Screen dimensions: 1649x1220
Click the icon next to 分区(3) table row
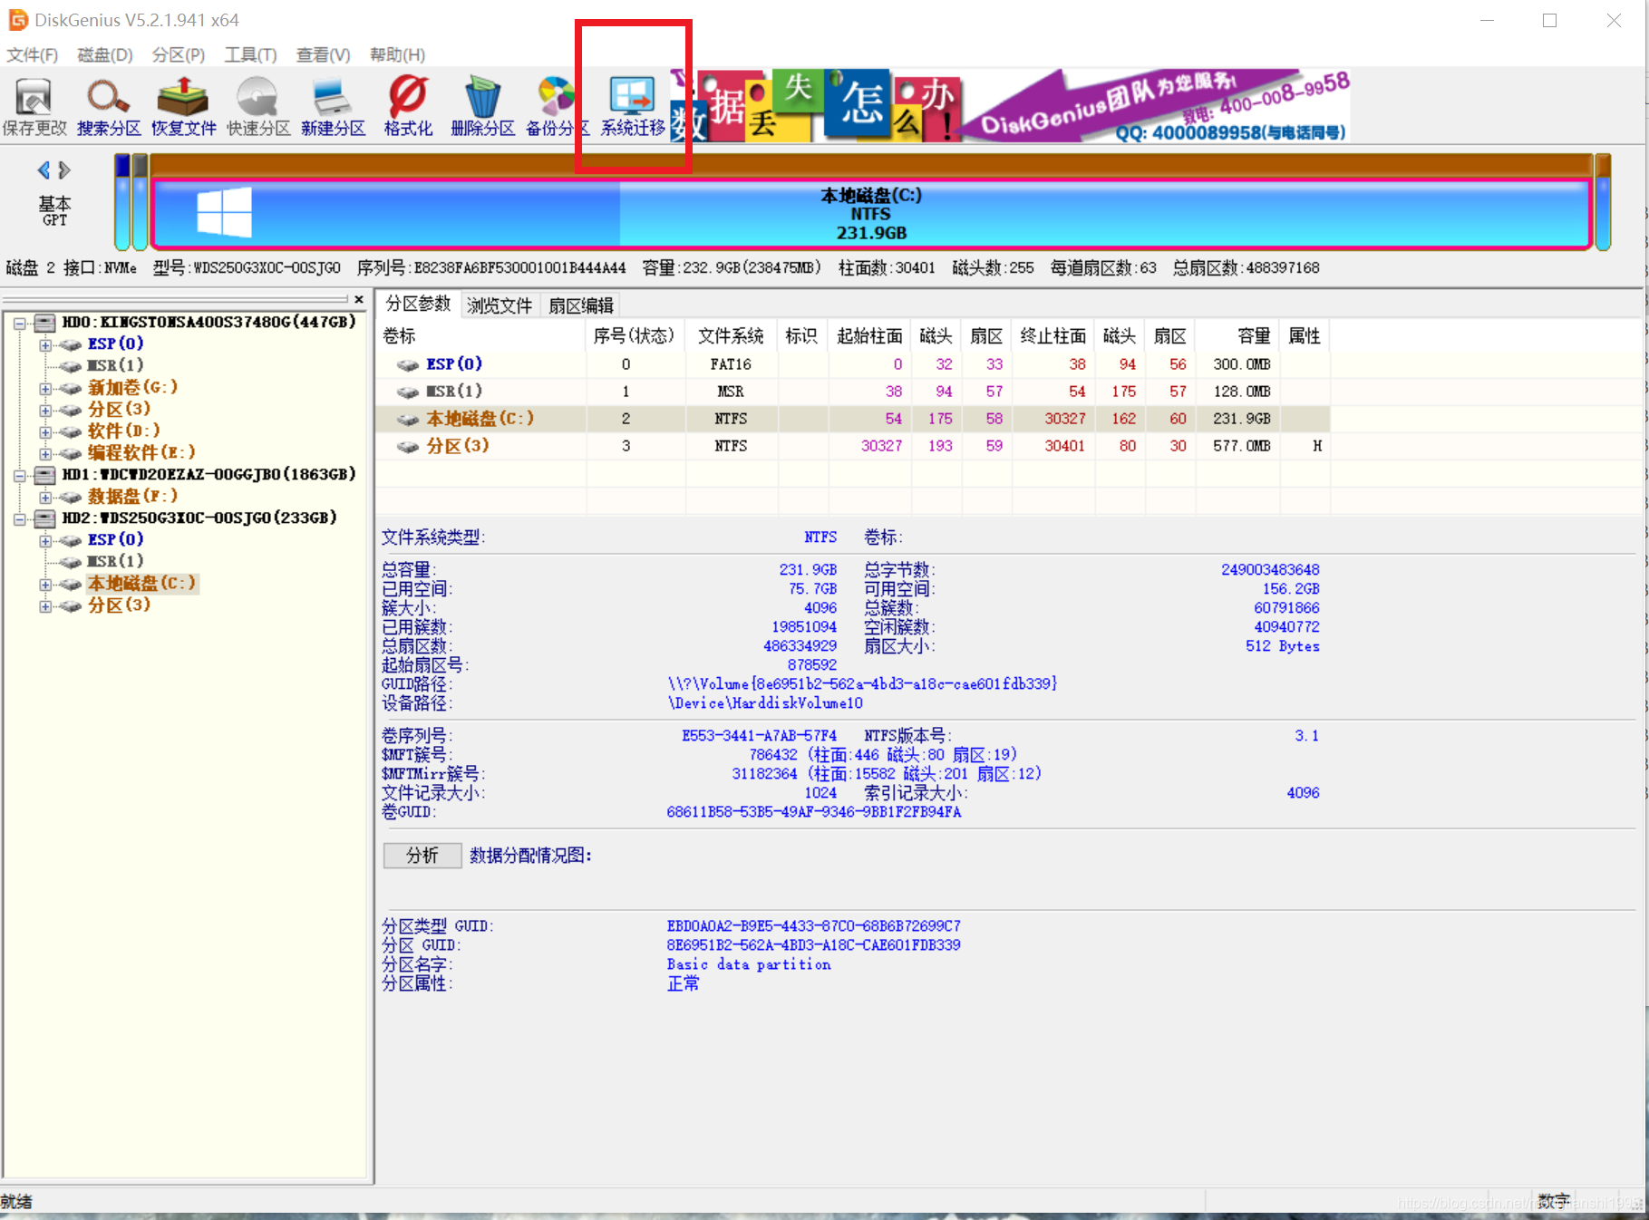(408, 446)
